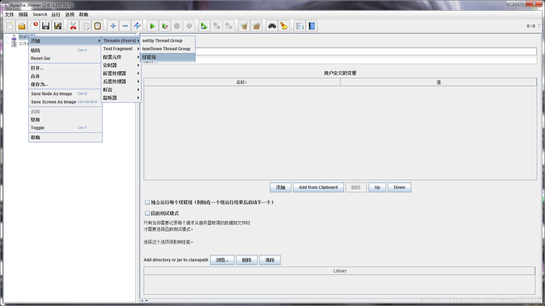545x306 pixels.
Task: Click the Paste clipboard icon
Action: 97,26
